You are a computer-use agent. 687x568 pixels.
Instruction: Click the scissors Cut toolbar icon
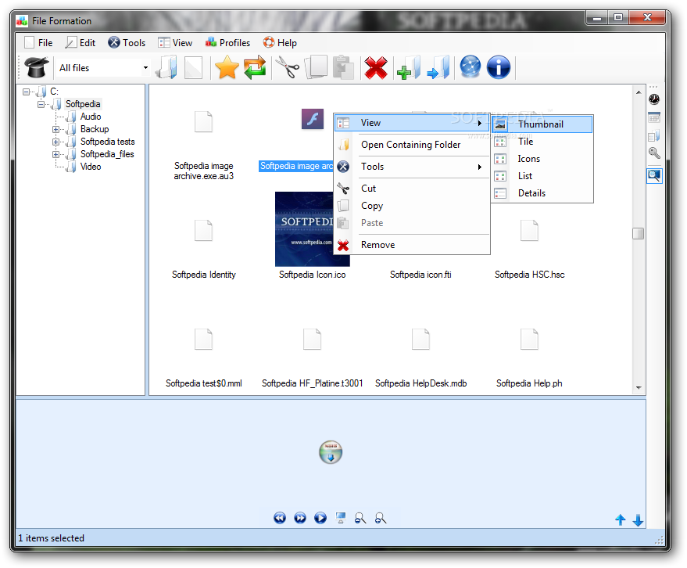click(x=288, y=67)
